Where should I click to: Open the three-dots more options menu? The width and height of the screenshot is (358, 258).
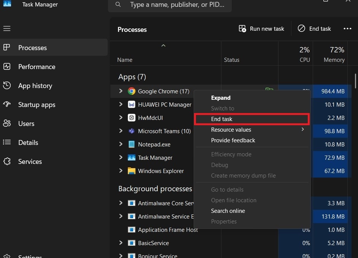point(347,28)
